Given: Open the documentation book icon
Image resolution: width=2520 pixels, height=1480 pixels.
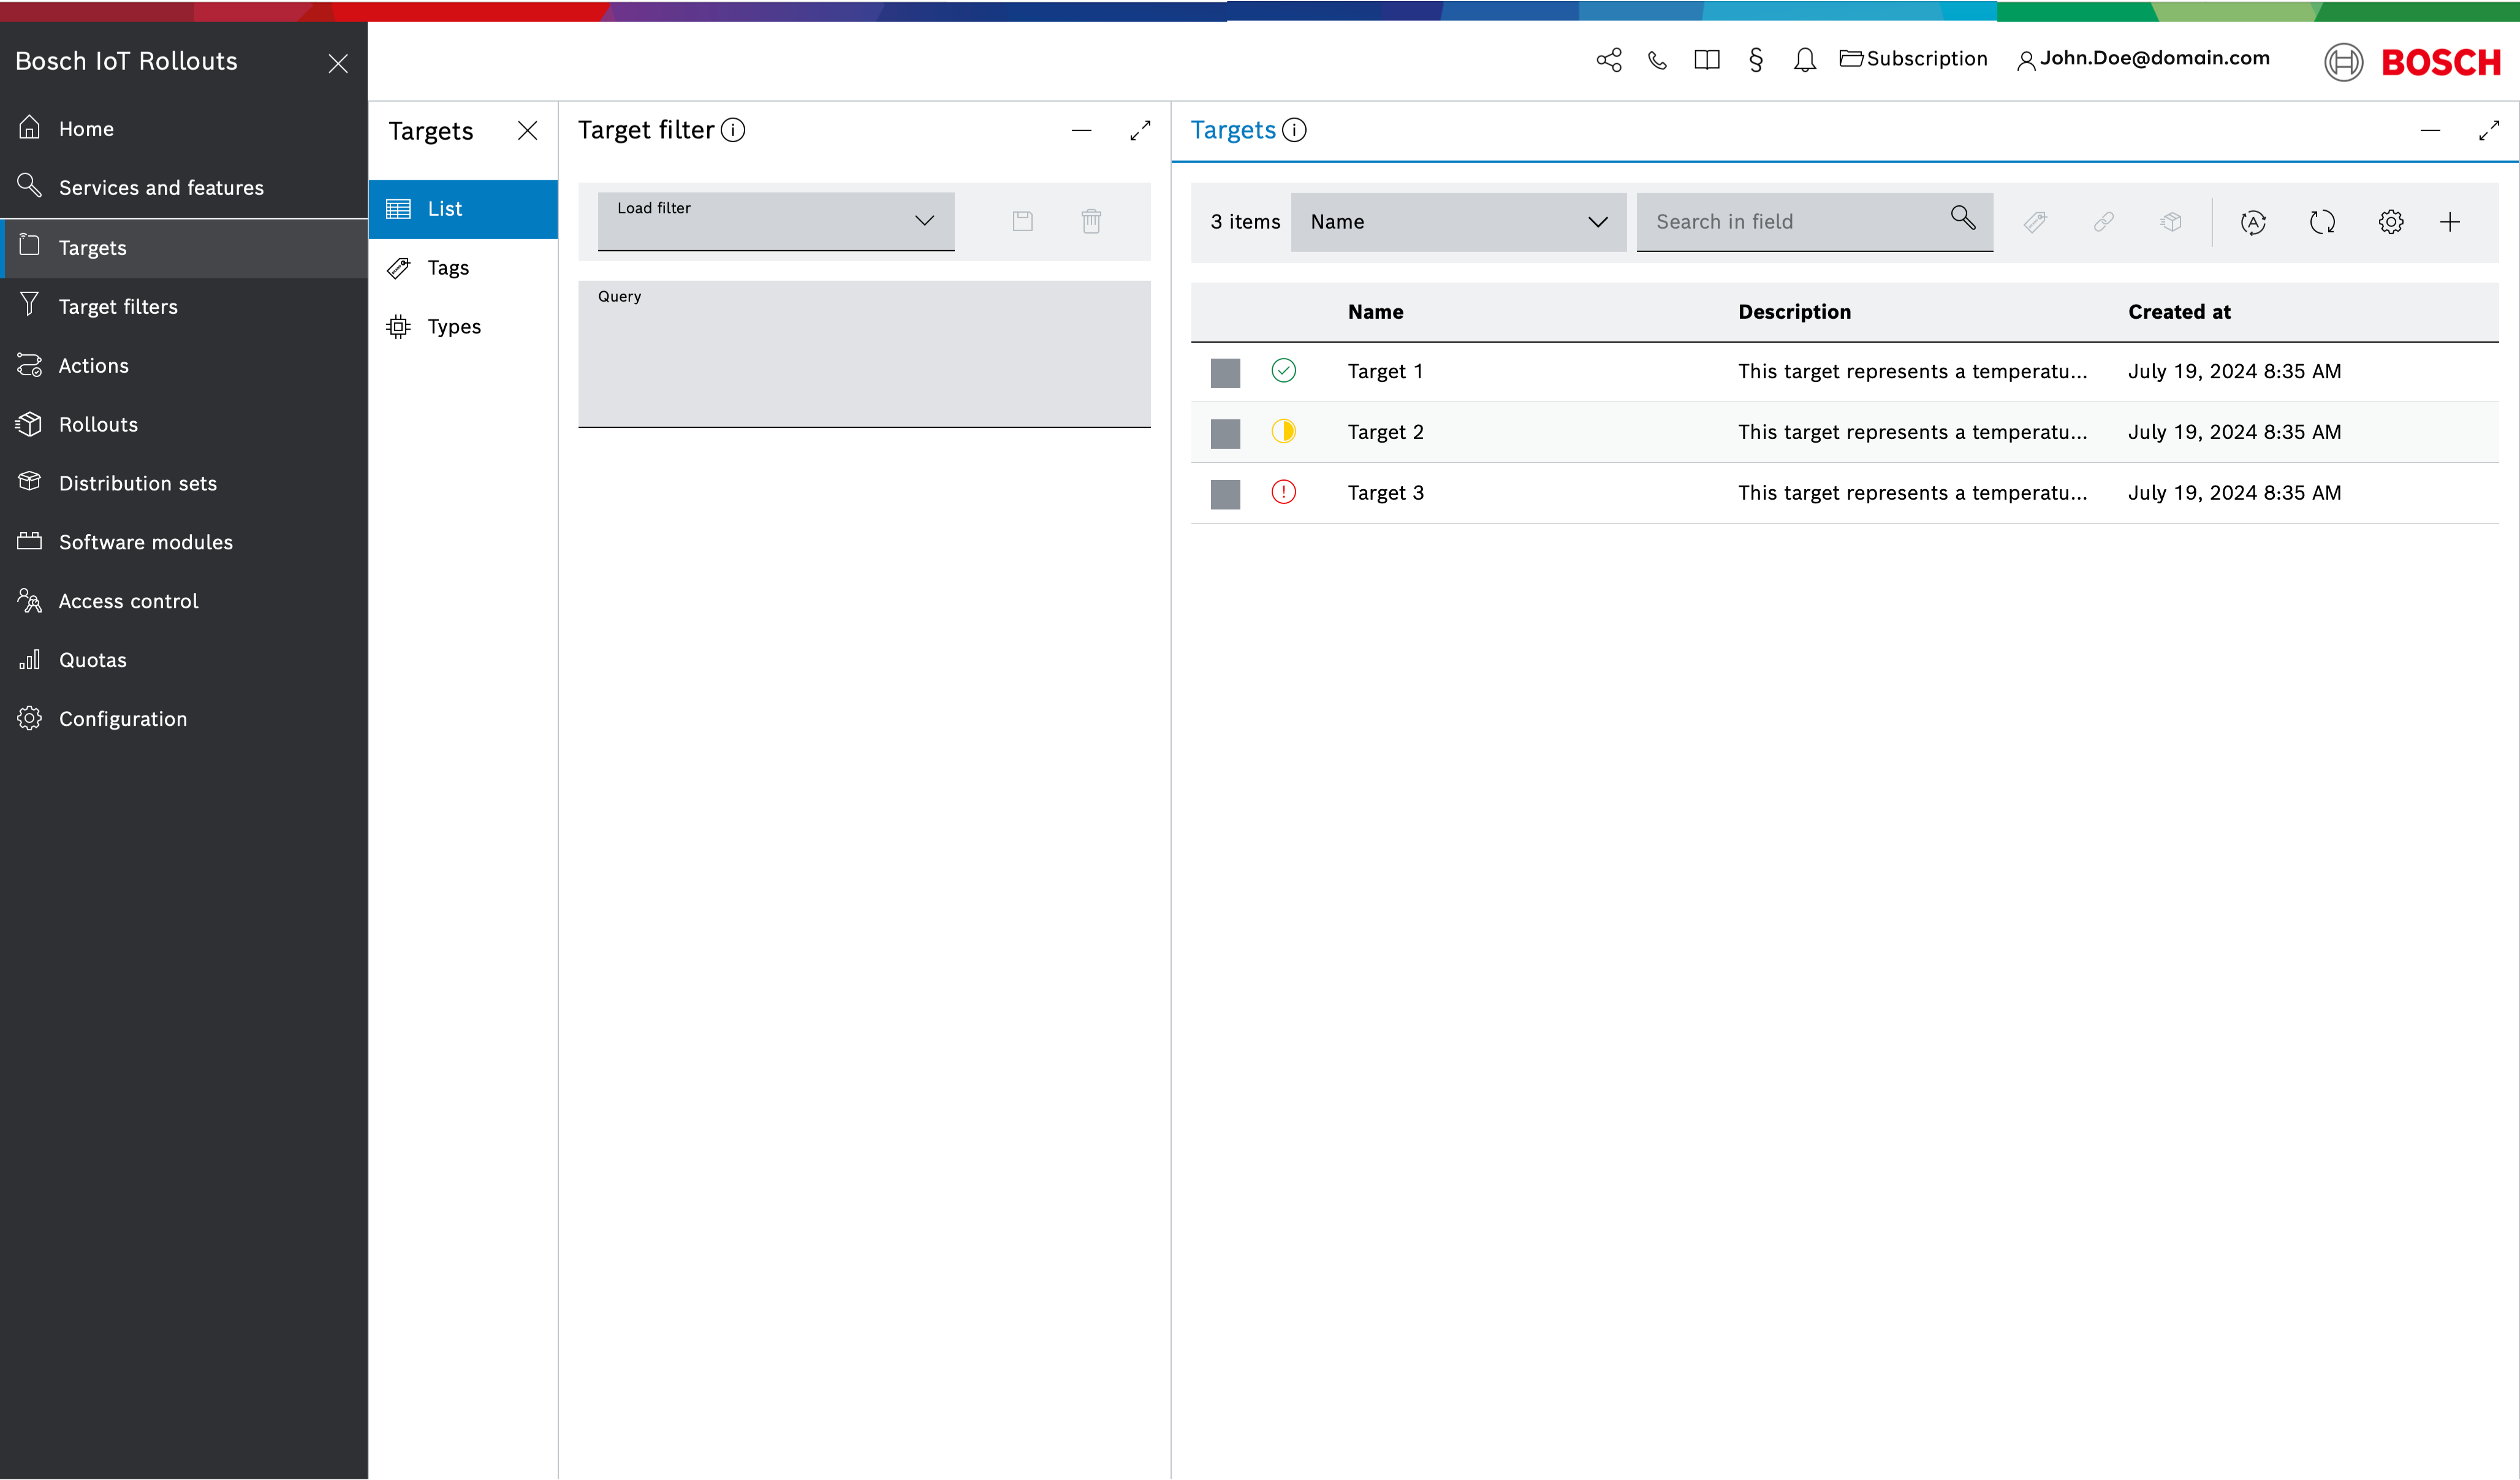Looking at the screenshot, I should pos(1707,60).
